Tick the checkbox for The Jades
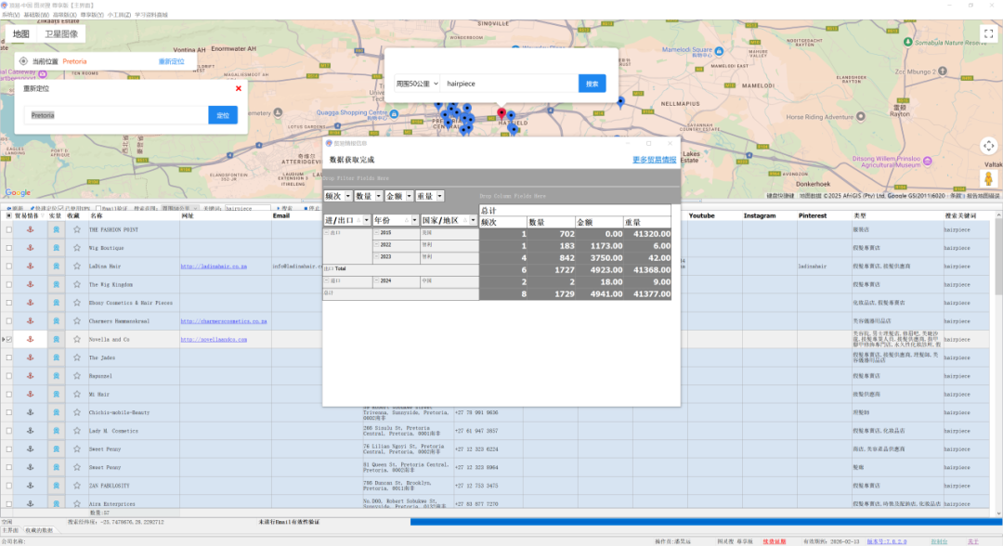The image size is (1003, 546). [9, 357]
